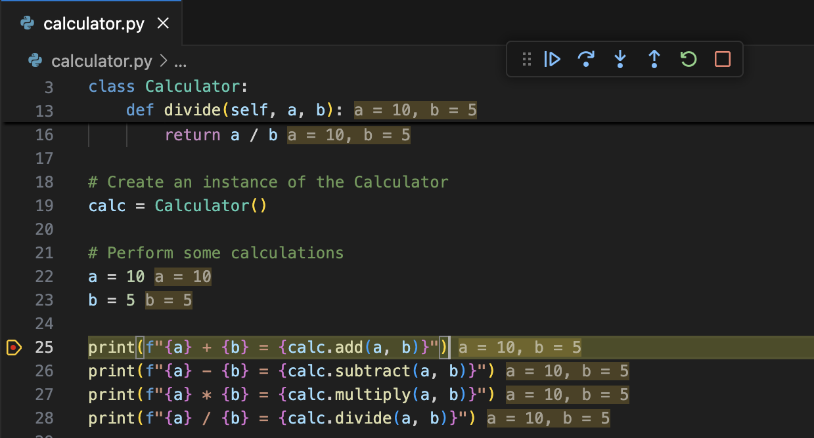Click the Step Over icon
The height and width of the screenshot is (438, 814).
(x=587, y=59)
